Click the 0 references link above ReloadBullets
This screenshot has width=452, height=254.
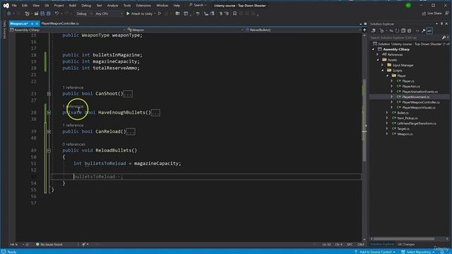[73, 144]
